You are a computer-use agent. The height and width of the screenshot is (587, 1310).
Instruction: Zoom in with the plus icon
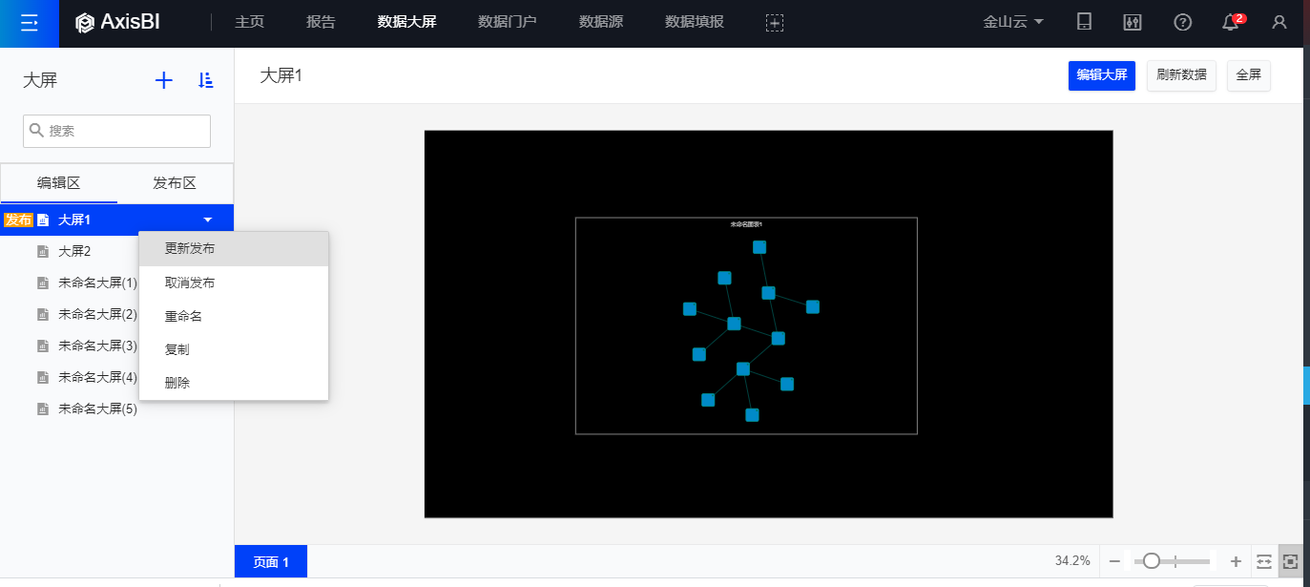[1236, 561]
